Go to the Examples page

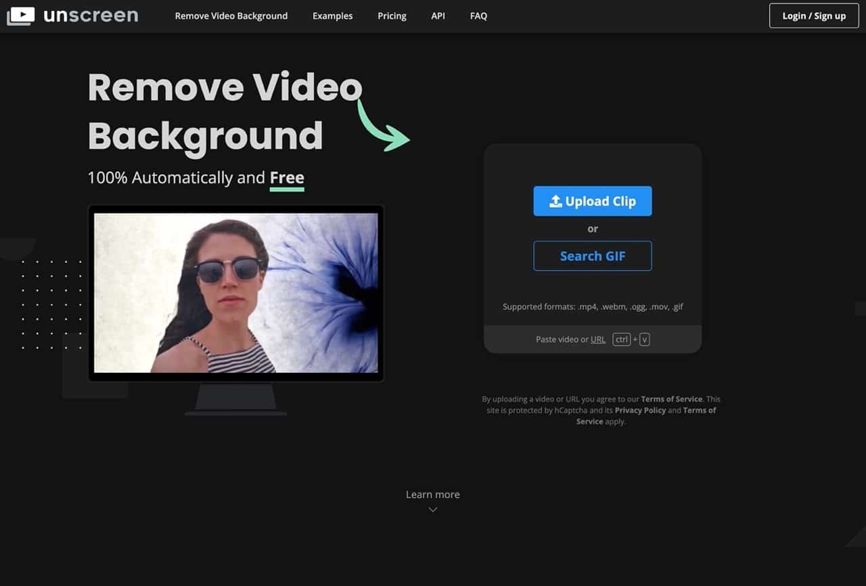pyautogui.click(x=332, y=16)
